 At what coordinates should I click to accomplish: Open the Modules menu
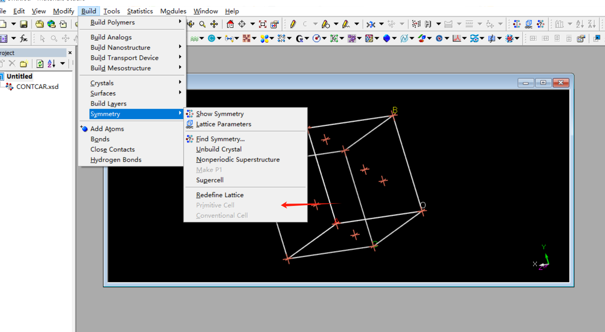(173, 11)
